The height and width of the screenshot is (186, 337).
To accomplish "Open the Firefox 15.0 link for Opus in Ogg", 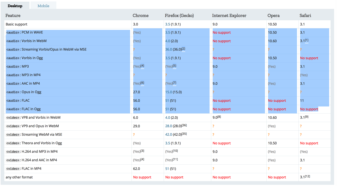I will pos(168,92).
